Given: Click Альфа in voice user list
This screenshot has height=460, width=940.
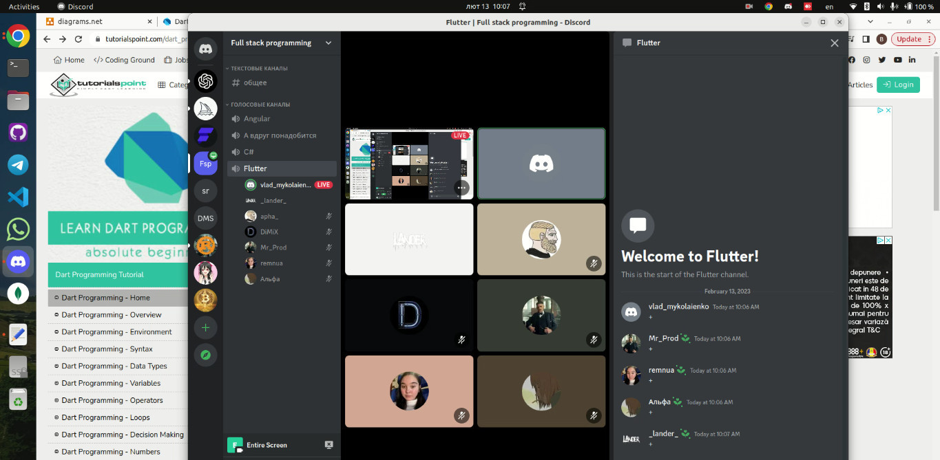Looking at the screenshot, I should pos(289,279).
